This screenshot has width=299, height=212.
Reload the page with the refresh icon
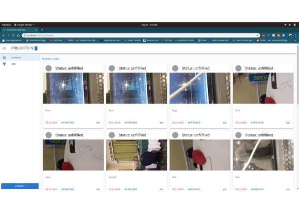[x=13, y=35]
